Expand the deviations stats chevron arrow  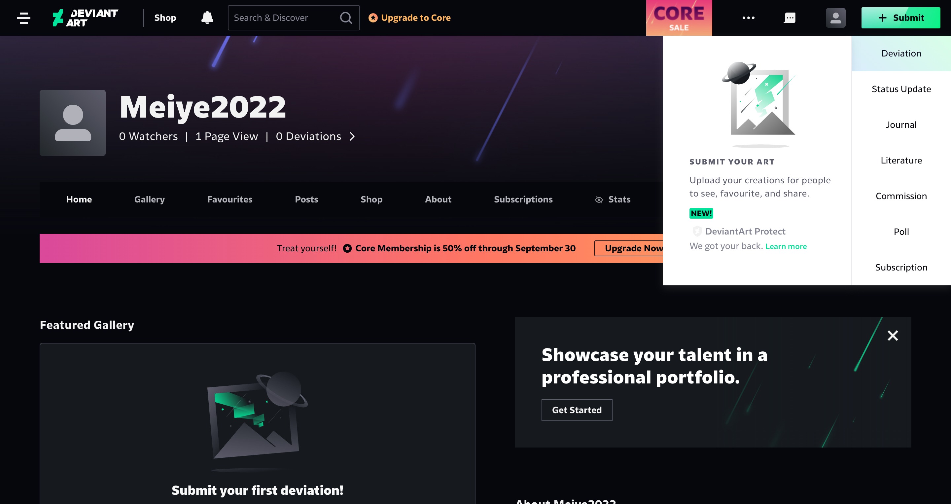[x=352, y=136]
